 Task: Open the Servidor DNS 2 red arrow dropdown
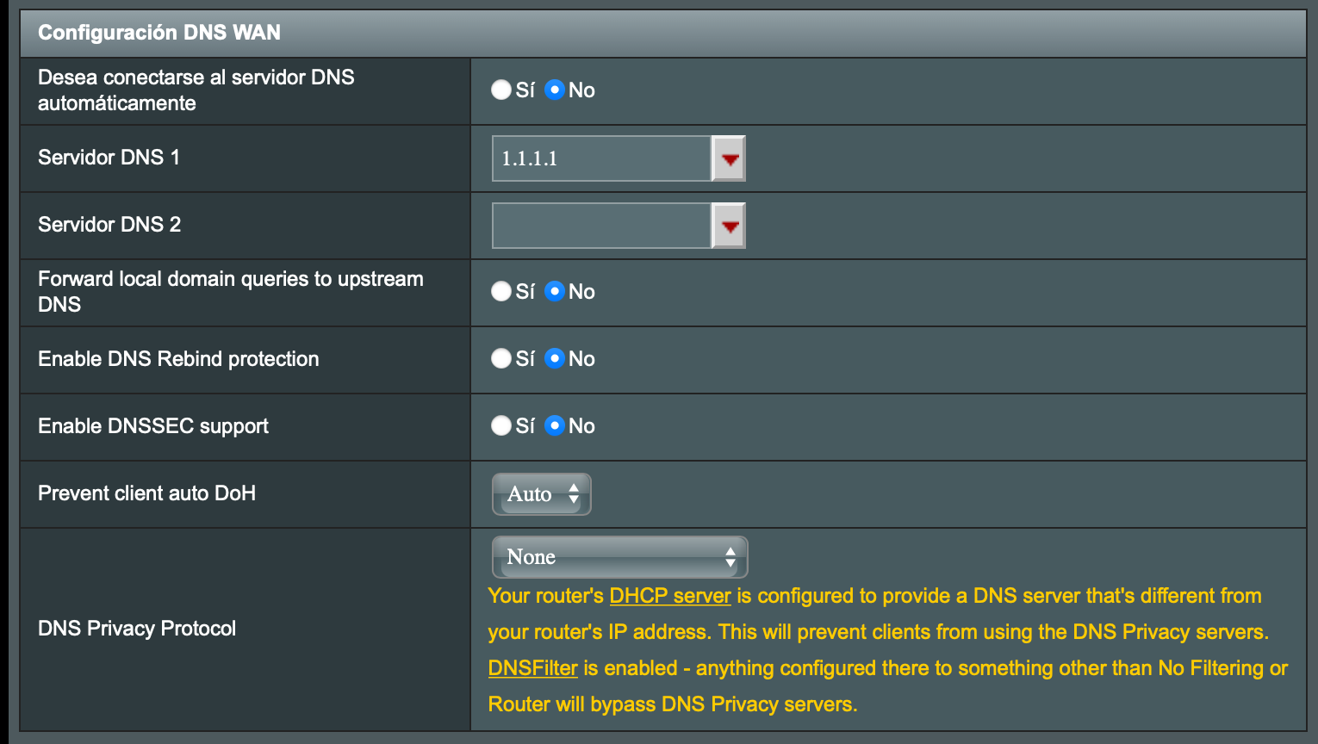click(729, 226)
